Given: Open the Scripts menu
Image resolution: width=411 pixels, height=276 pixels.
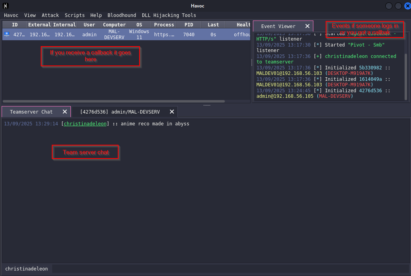Looking at the screenshot, I should (74, 15).
